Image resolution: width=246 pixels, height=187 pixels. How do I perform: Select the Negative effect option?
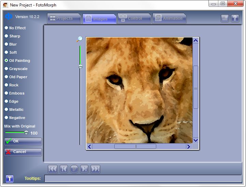pyautogui.click(x=15, y=118)
